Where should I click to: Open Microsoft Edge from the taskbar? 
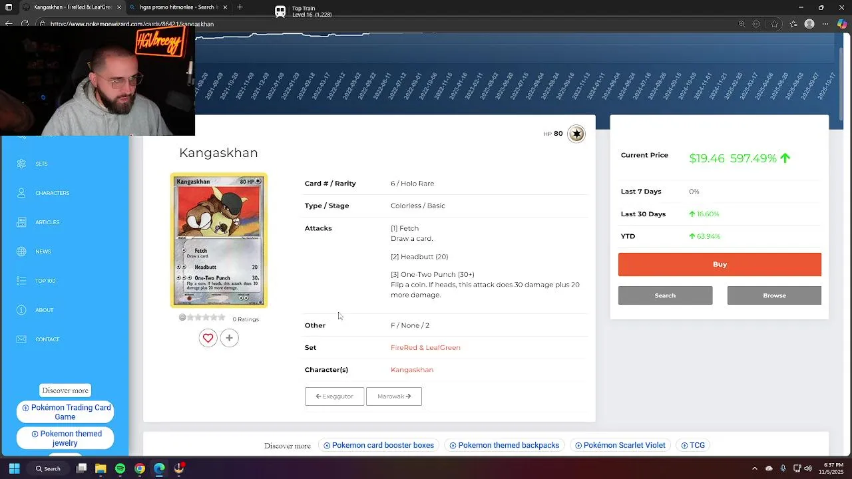(x=159, y=468)
